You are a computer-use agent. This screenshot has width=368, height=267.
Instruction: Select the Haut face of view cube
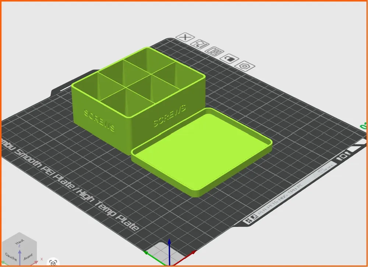coord(20,242)
